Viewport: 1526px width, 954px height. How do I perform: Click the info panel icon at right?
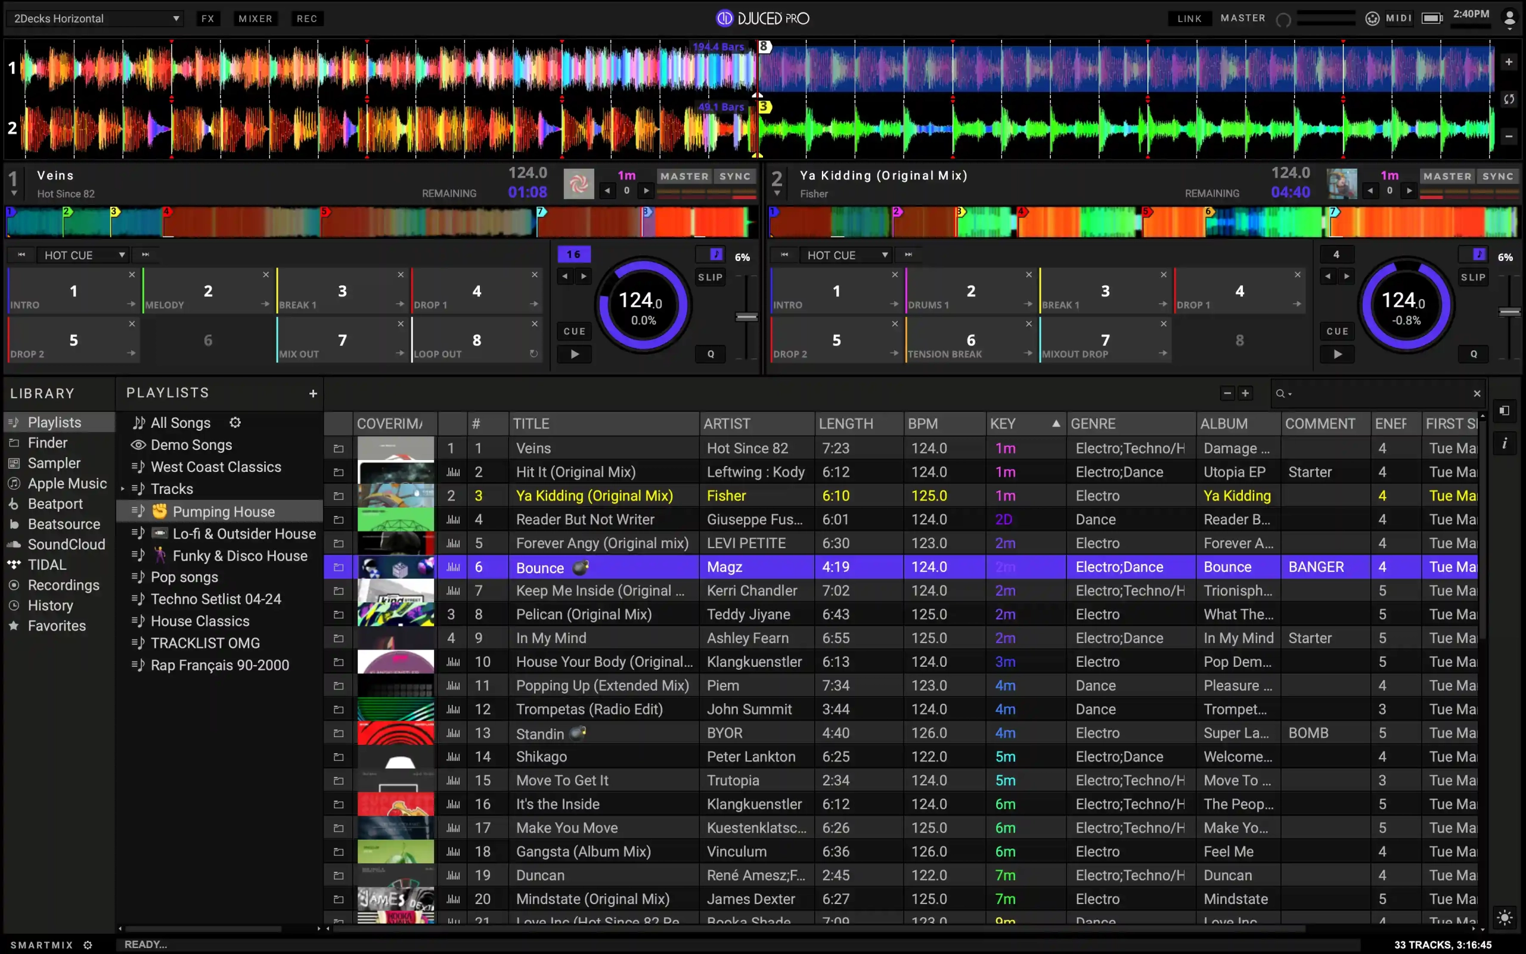[x=1505, y=443]
